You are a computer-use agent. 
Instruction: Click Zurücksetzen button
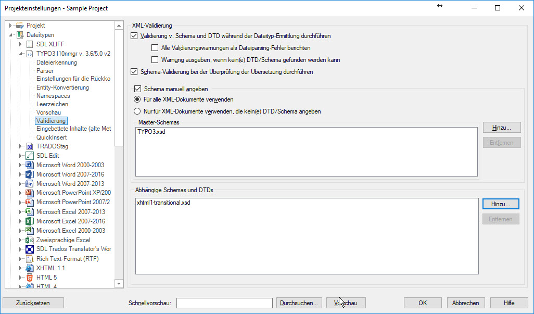33,303
